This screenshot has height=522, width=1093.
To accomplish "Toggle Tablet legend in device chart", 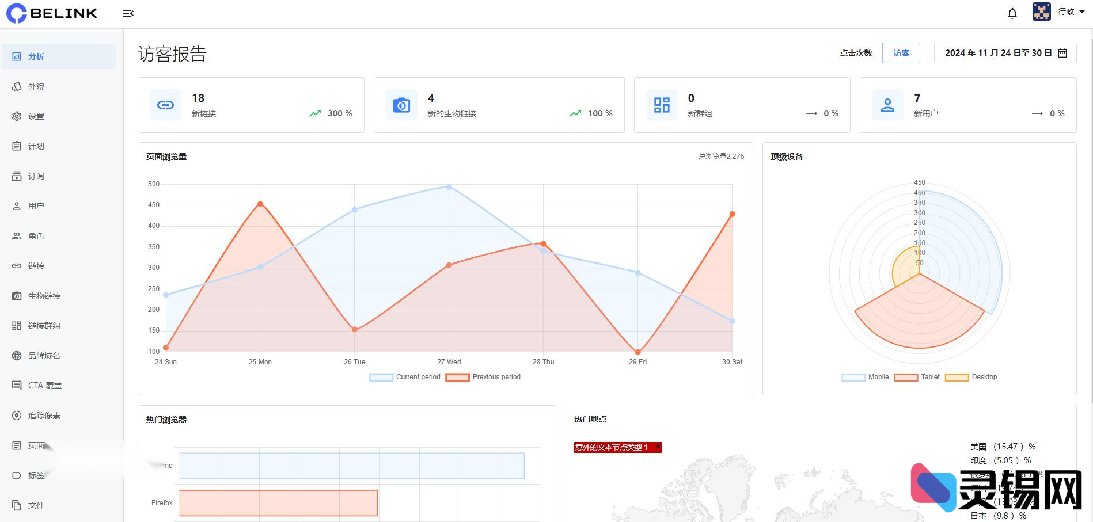I will (x=917, y=377).
